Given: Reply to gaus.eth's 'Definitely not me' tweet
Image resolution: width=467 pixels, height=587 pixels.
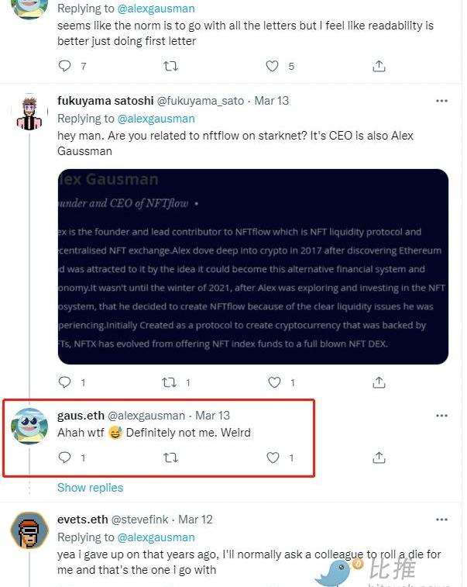Looking at the screenshot, I should click(65, 458).
